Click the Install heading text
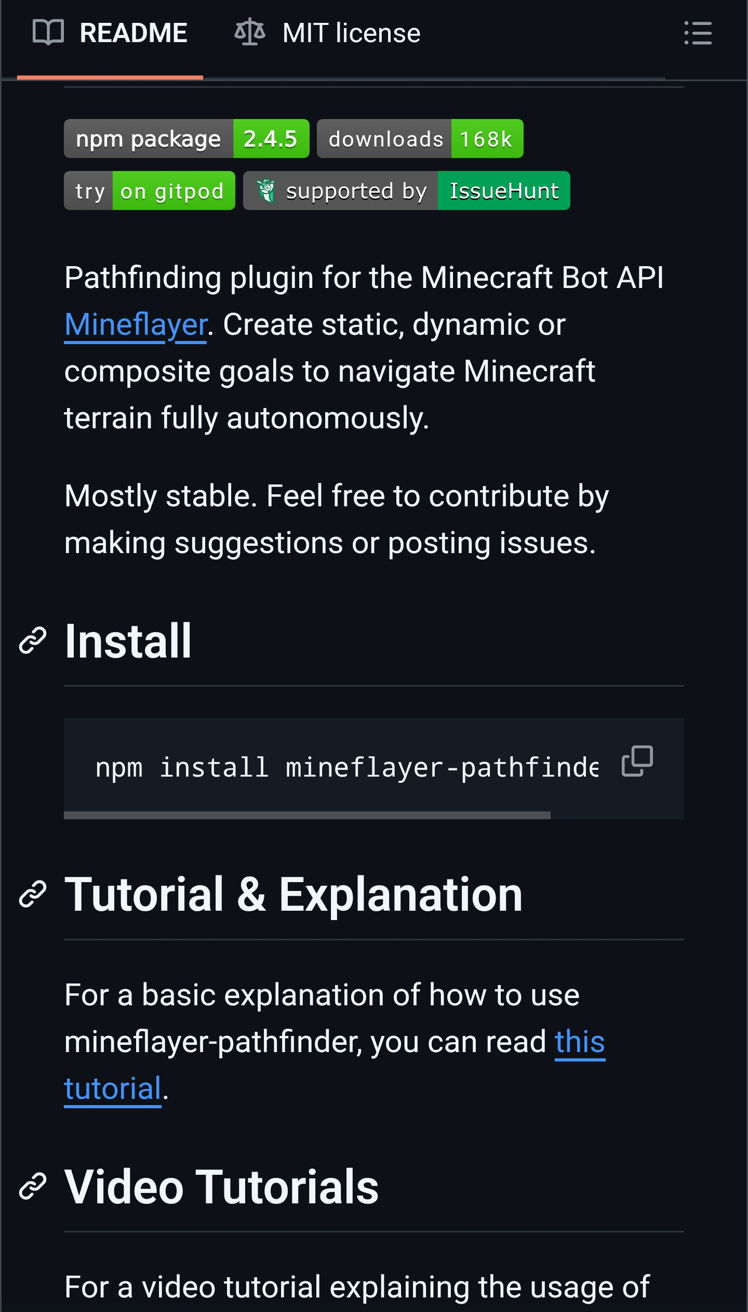Image resolution: width=748 pixels, height=1312 pixels. (128, 641)
